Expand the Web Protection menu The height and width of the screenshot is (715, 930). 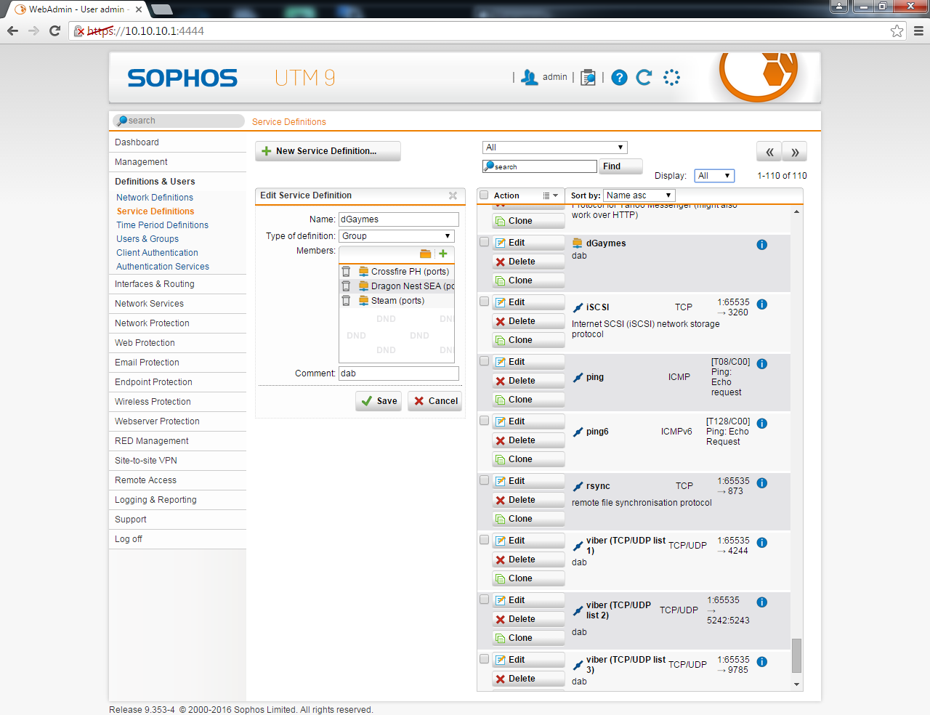[x=178, y=343]
